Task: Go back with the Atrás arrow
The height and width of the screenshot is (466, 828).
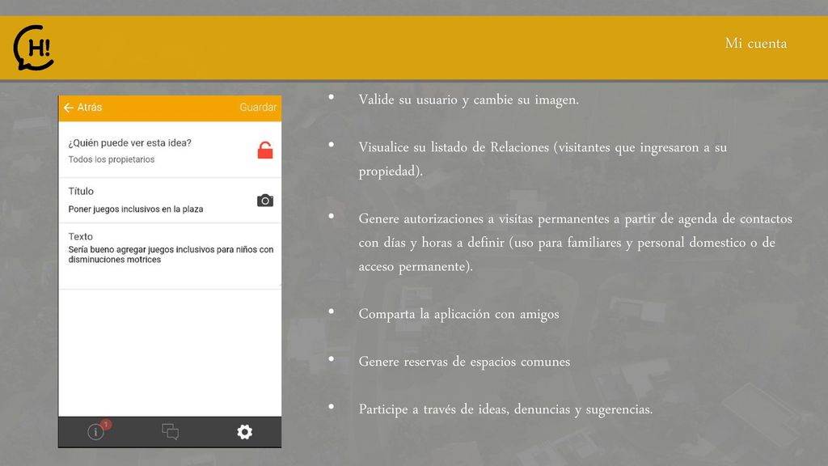Action: point(68,108)
